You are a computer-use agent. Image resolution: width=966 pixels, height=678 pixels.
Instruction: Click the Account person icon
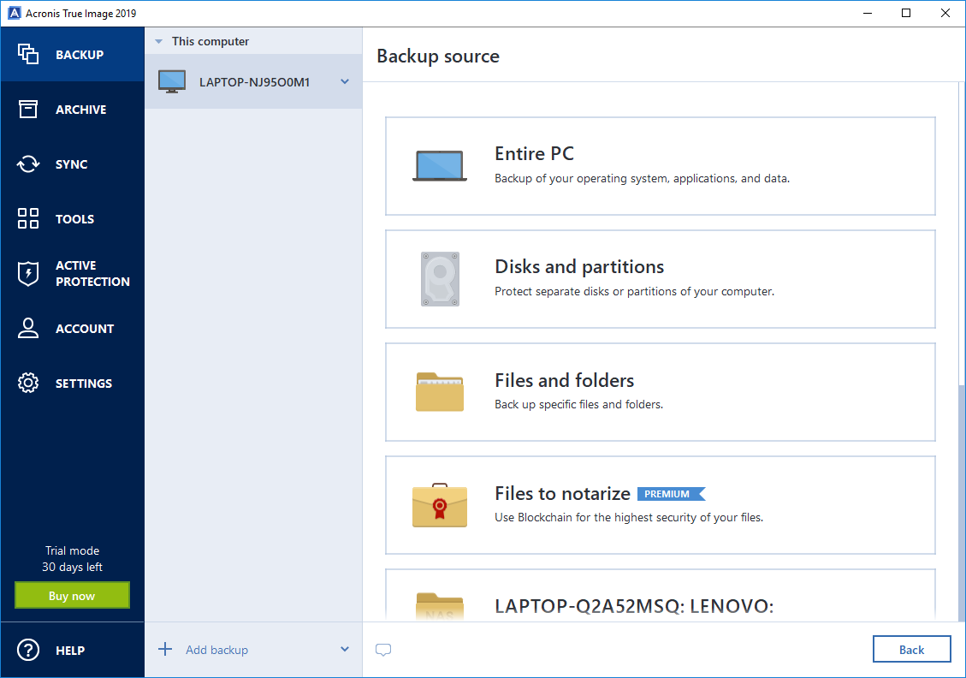28,329
